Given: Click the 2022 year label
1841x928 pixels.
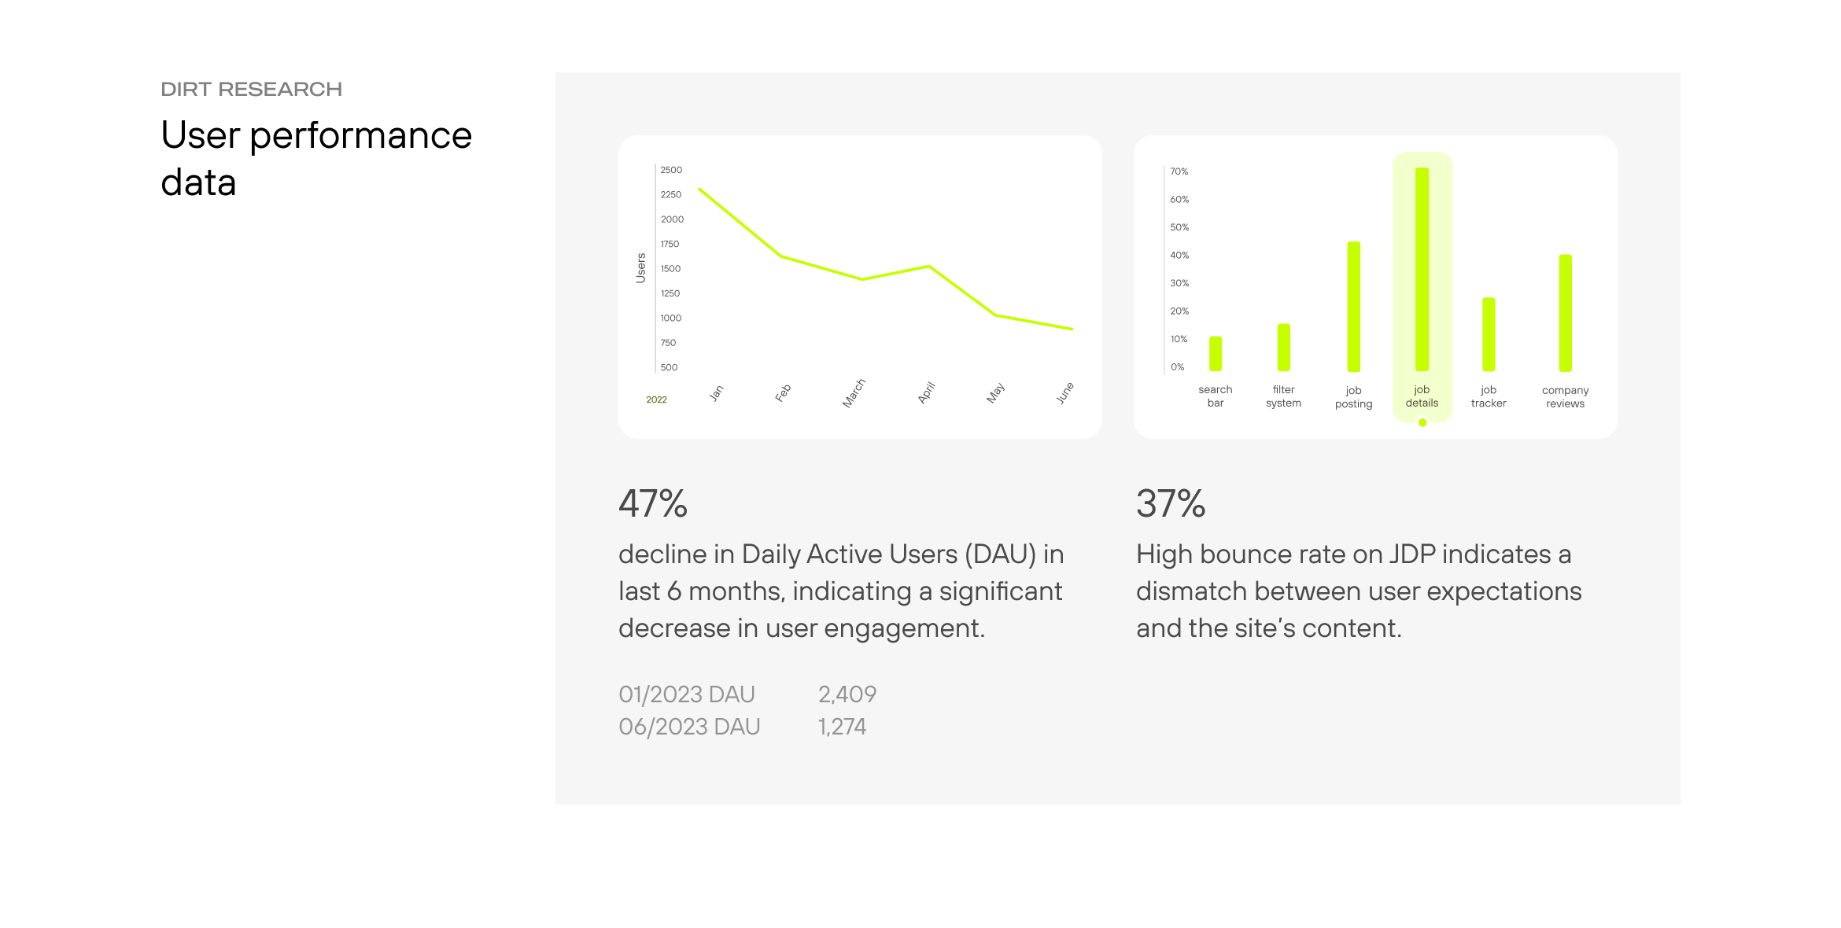Looking at the screenshot, I should coord(656,400).
